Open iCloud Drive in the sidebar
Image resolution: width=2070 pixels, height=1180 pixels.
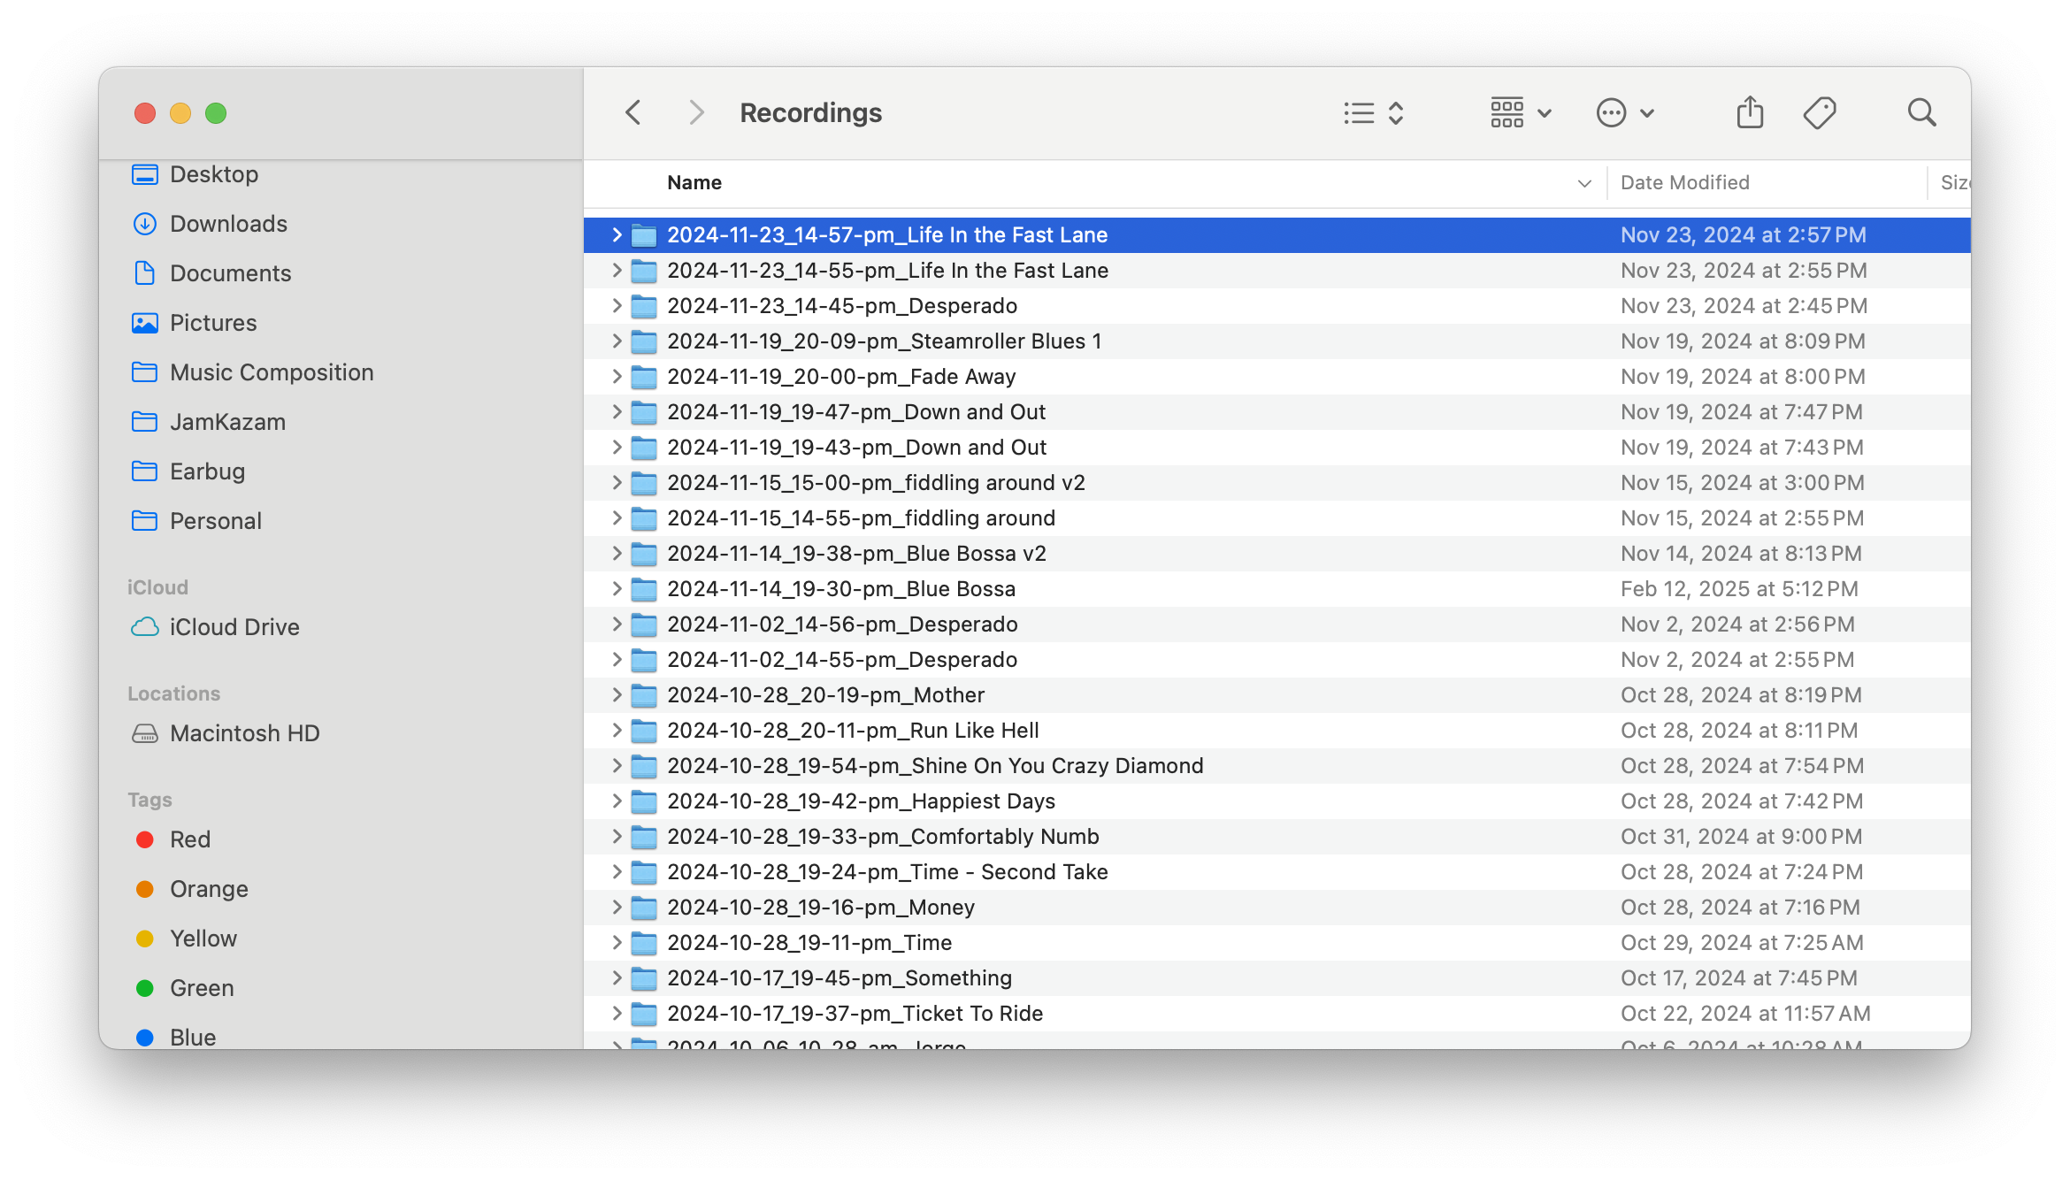tap(234, 627)
